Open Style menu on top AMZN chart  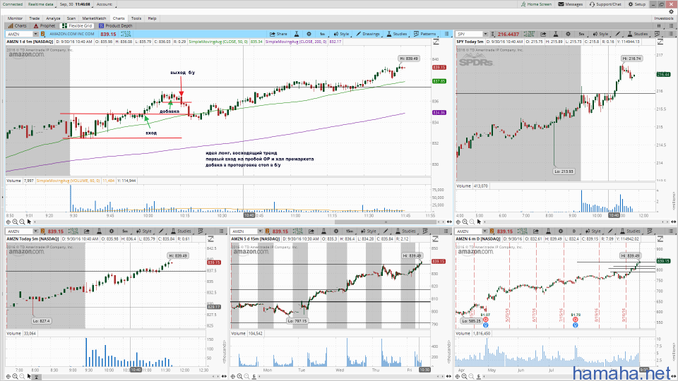342,34
